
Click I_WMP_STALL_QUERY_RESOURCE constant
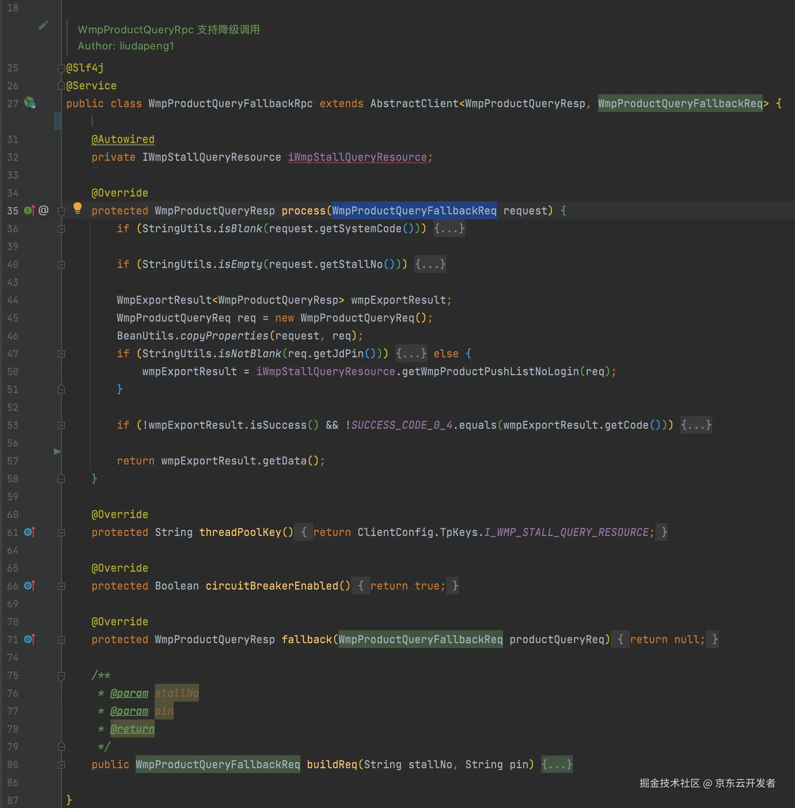[x=566, y=532]
